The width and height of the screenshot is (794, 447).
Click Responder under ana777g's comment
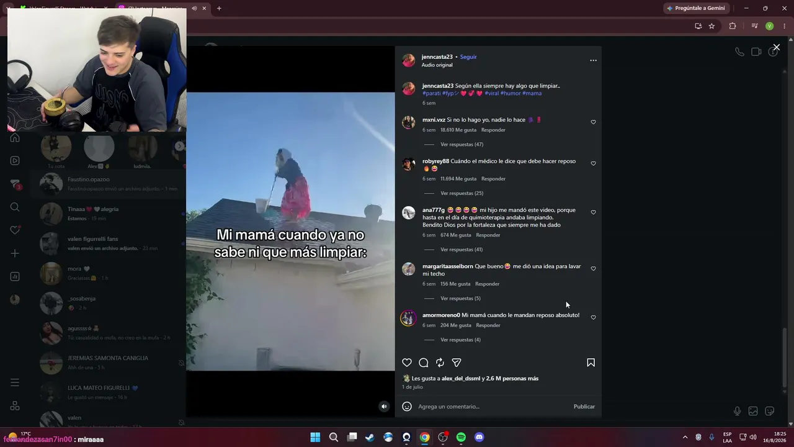(x=488, y=235)
